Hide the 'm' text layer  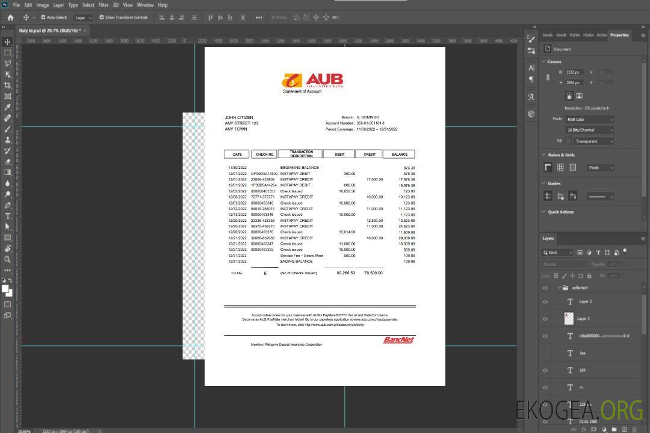[545, 388]
